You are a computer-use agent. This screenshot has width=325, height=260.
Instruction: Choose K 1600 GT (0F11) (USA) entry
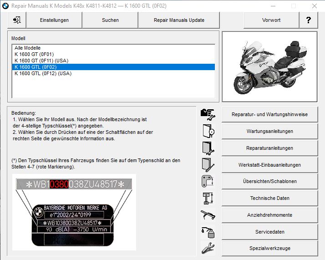click(x=41, y=61)
